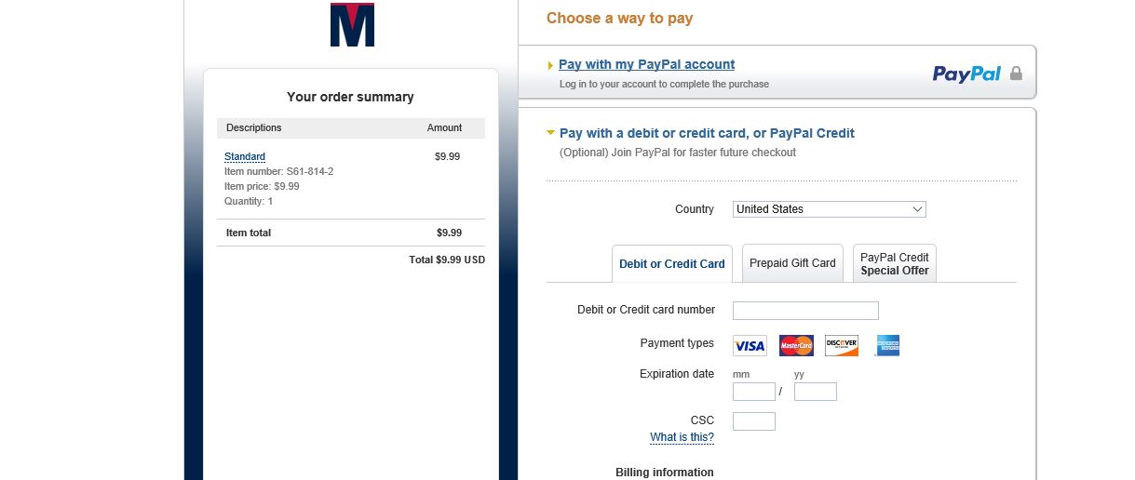
Task: Click the expiration year yy field
Action: click(x=816, y=392)
